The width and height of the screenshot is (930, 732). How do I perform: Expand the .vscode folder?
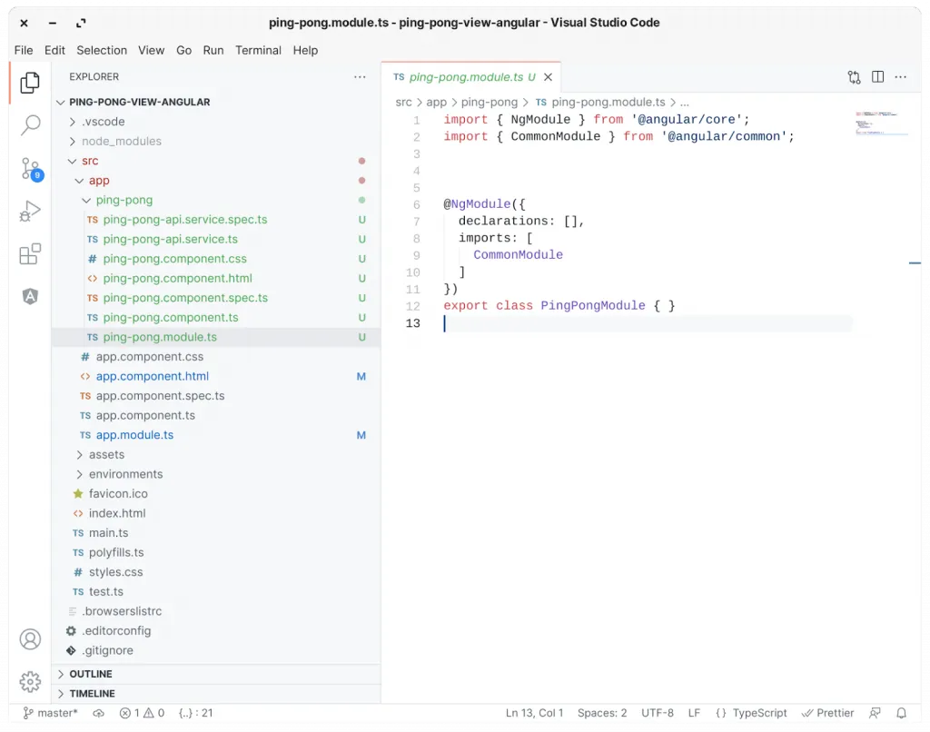click(x=216, y=122)
